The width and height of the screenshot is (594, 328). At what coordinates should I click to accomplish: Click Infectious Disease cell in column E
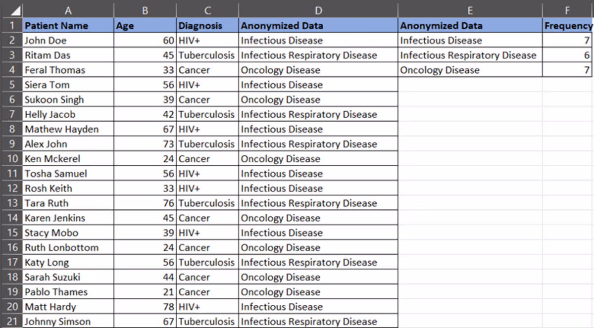pos(470,41)
